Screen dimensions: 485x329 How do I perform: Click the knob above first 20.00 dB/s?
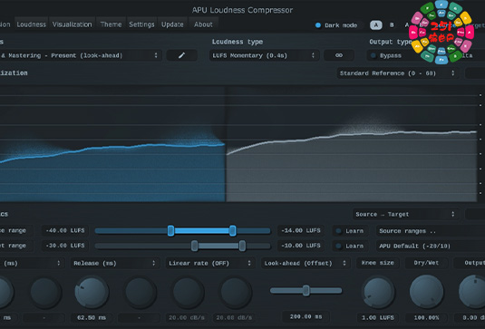point(188,292)
